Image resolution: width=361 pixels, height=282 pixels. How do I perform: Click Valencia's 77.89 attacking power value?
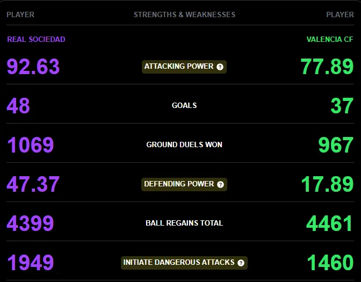point(327,67)
